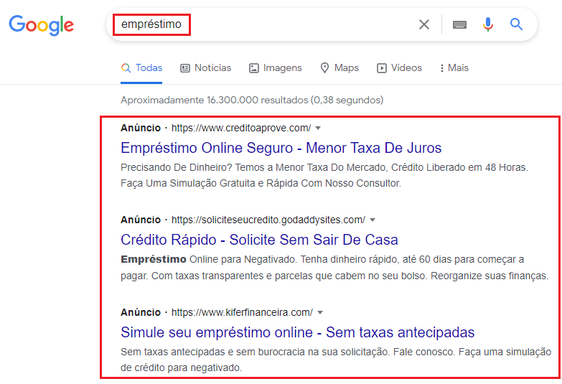The image size is (562, 384).
Task: Expand dropdown arrow next to solicitesucredito.godaddysites.com URL
Action: pos(373,220)
